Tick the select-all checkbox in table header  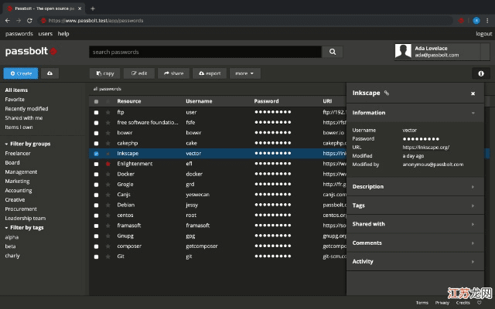coord(96,101)
